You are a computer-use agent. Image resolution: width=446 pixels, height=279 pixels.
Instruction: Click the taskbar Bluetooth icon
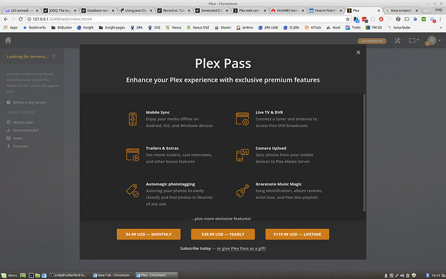pyautogui.click(x=427, y=275)
